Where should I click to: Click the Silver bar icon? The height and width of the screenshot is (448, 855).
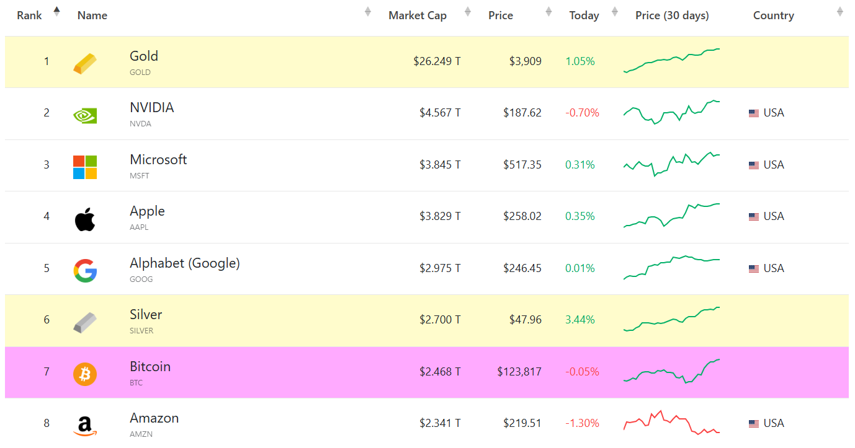pos(85,323)
